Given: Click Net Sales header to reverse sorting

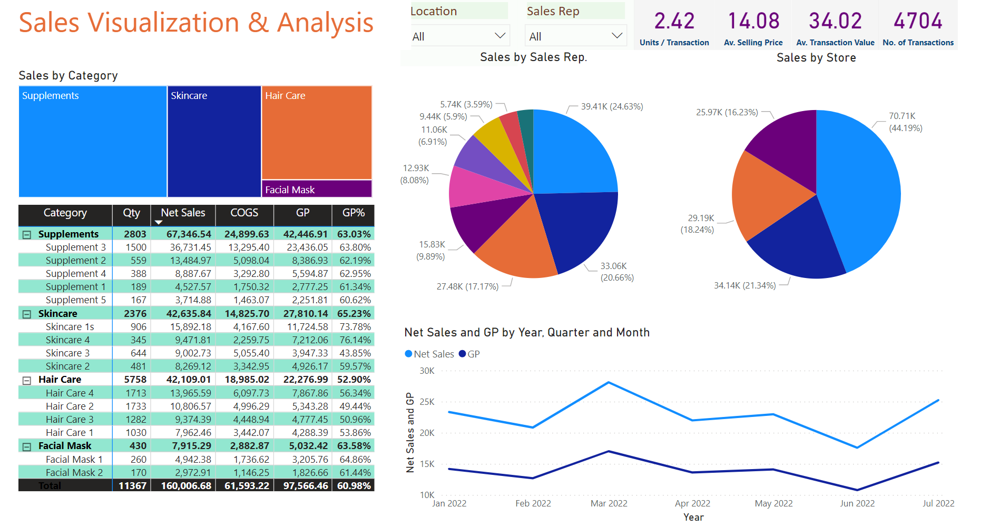Looking at the screenshot, I should point(183,213).
